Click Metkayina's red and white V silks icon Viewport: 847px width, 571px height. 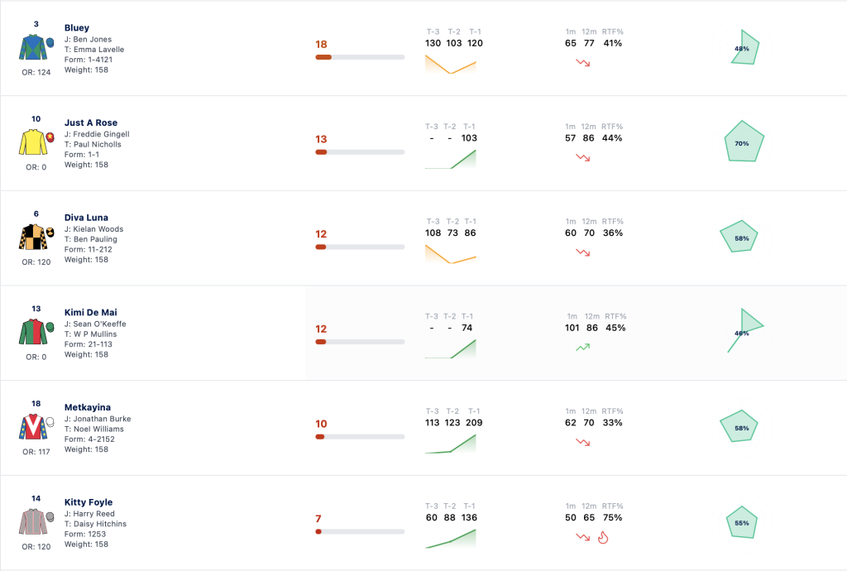click(x=36, y=427)
